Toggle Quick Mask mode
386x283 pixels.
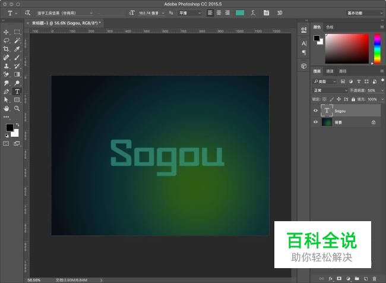point(6,143)
